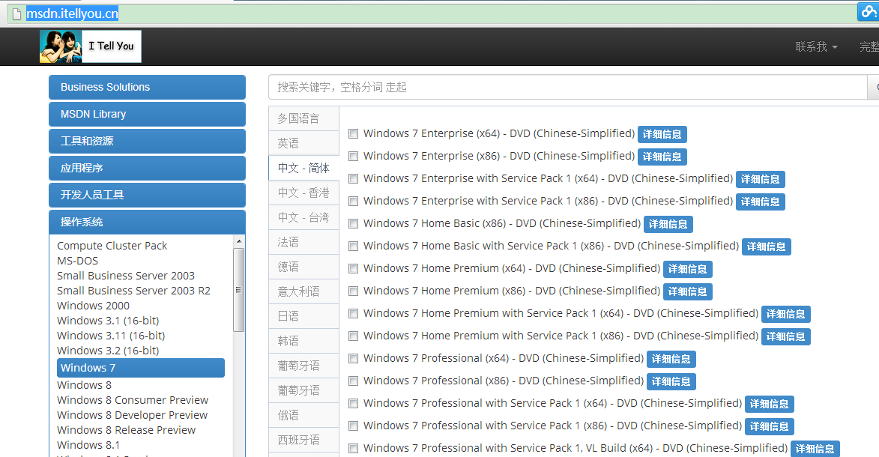Select Small Business Server 2003 R2
The height and width of the screenshot is (457, 879).
pos(133,291)
